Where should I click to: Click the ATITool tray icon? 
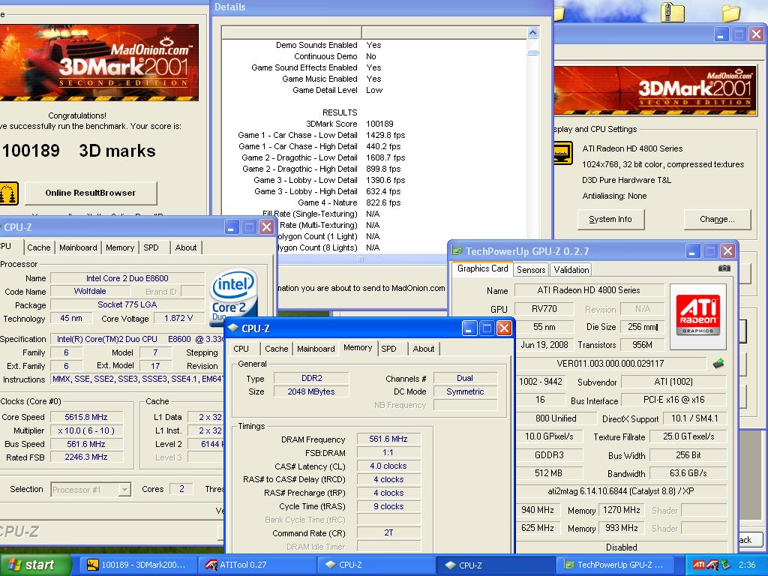tap(712, 565)
